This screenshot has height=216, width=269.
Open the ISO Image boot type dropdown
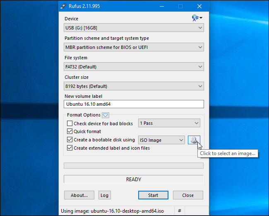click(x=161, y=140)
